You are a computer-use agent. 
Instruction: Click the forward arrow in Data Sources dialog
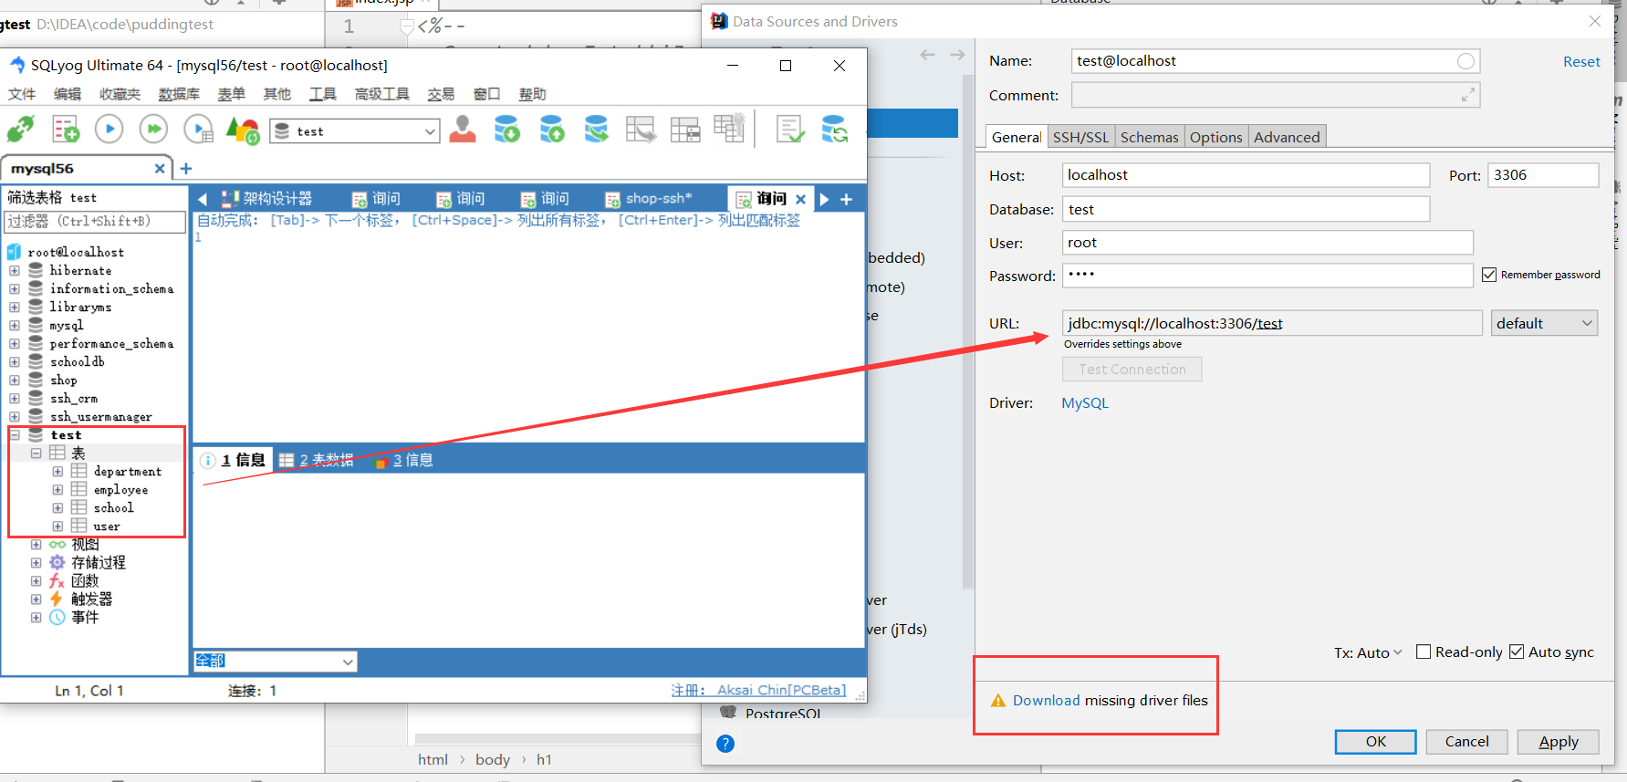tap(957, 55)
